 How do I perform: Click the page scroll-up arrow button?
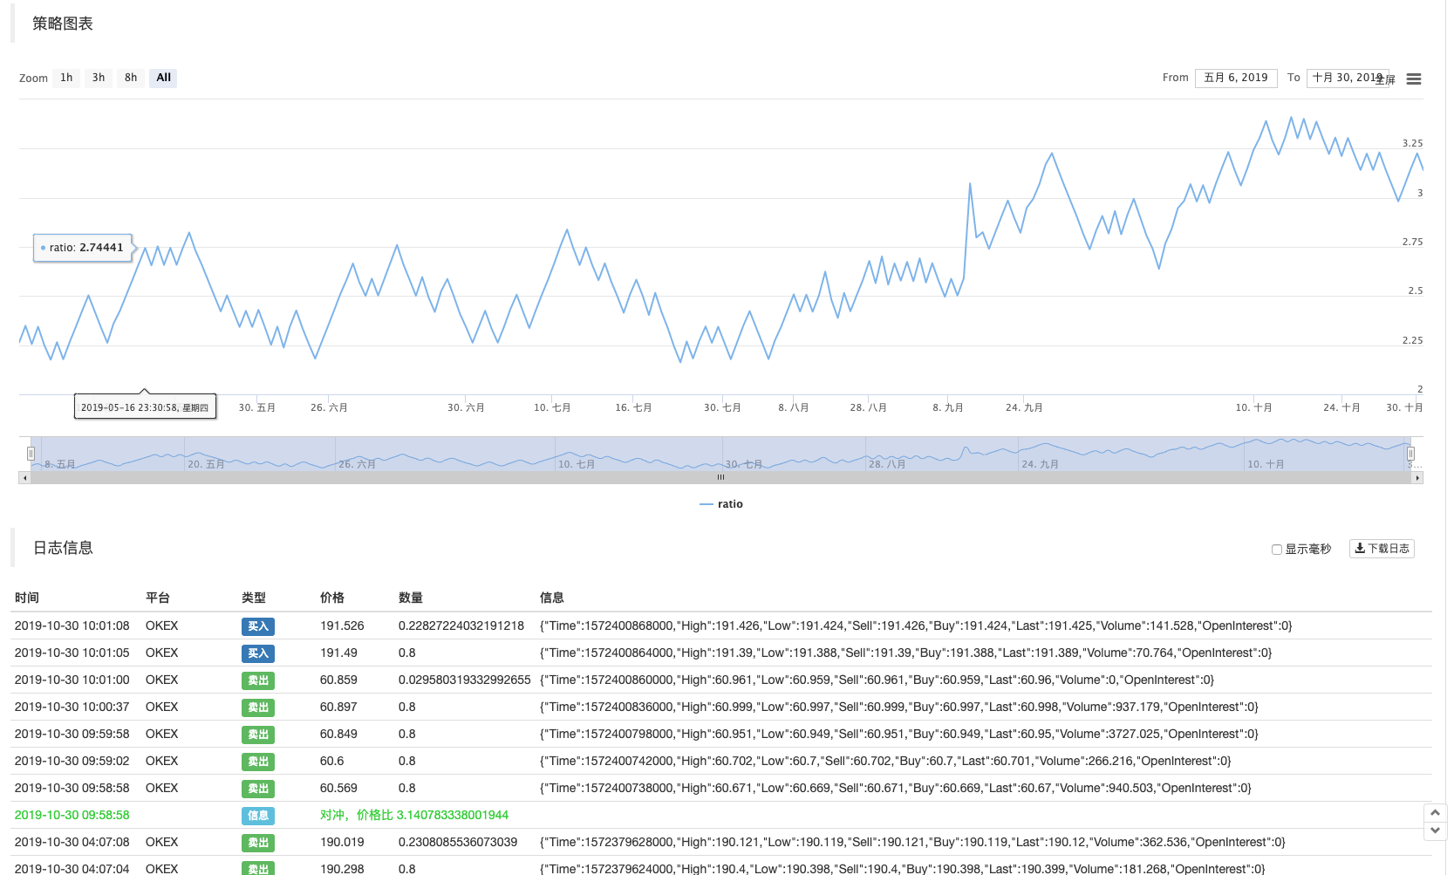1436,812
